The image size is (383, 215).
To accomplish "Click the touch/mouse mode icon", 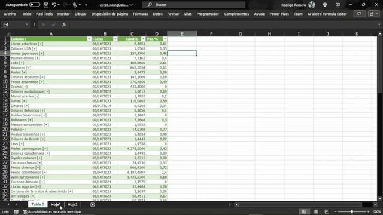I will (x=75, y=5).
